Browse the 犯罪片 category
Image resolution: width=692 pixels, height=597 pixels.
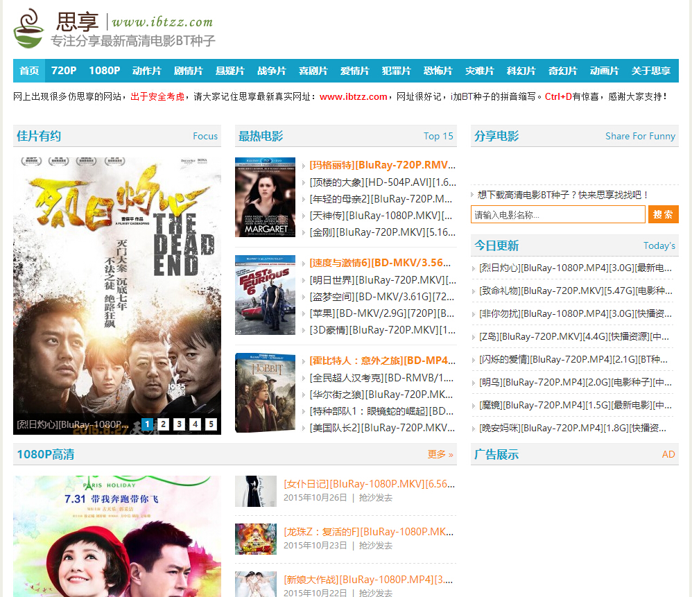tap(396, 71)
